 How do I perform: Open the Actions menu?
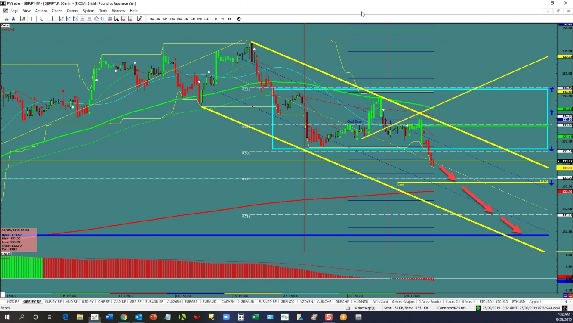(41, 11)
